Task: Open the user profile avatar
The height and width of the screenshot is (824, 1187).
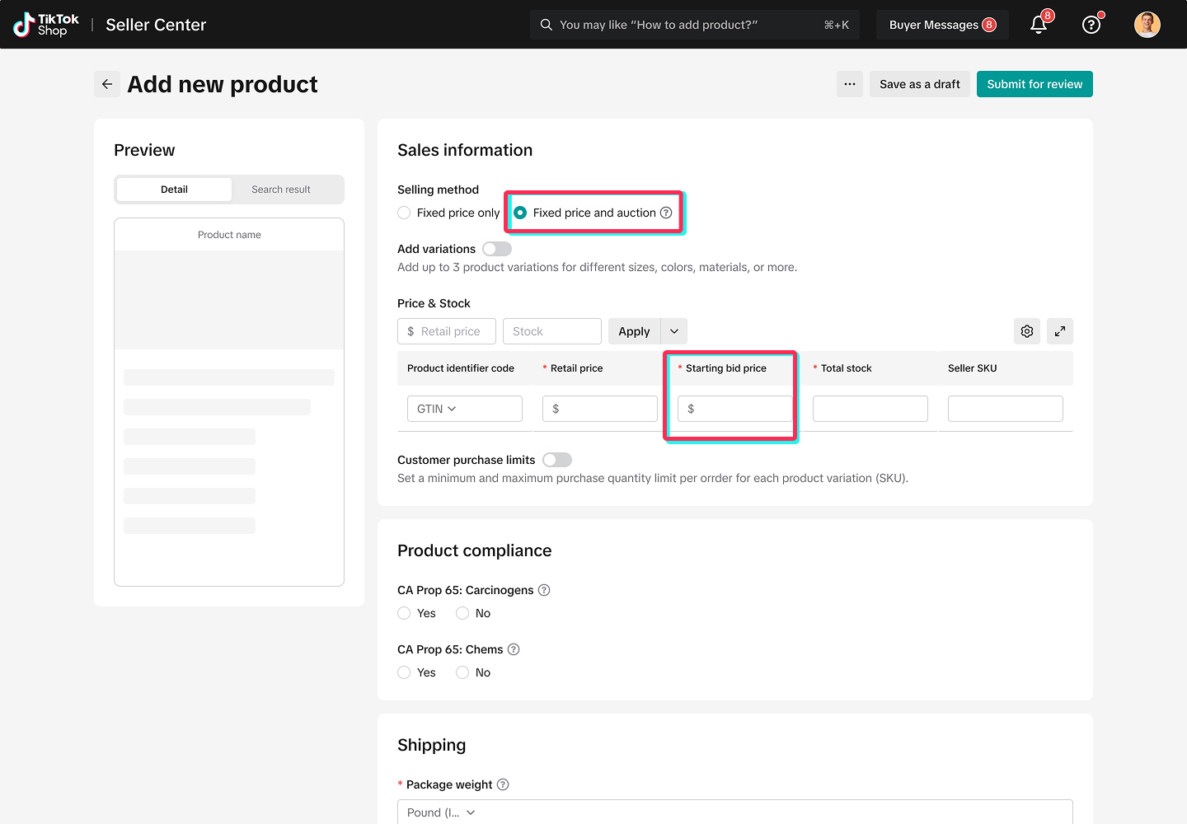Action: 1147,25
